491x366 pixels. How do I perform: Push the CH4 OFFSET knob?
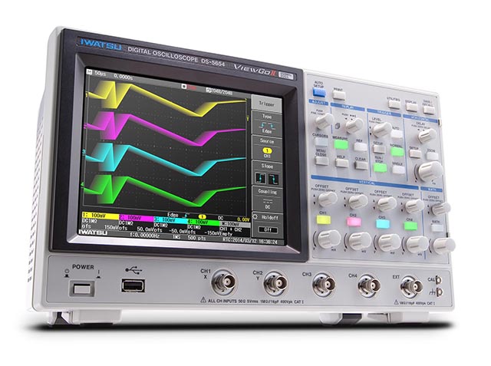(x=414, y=206)
